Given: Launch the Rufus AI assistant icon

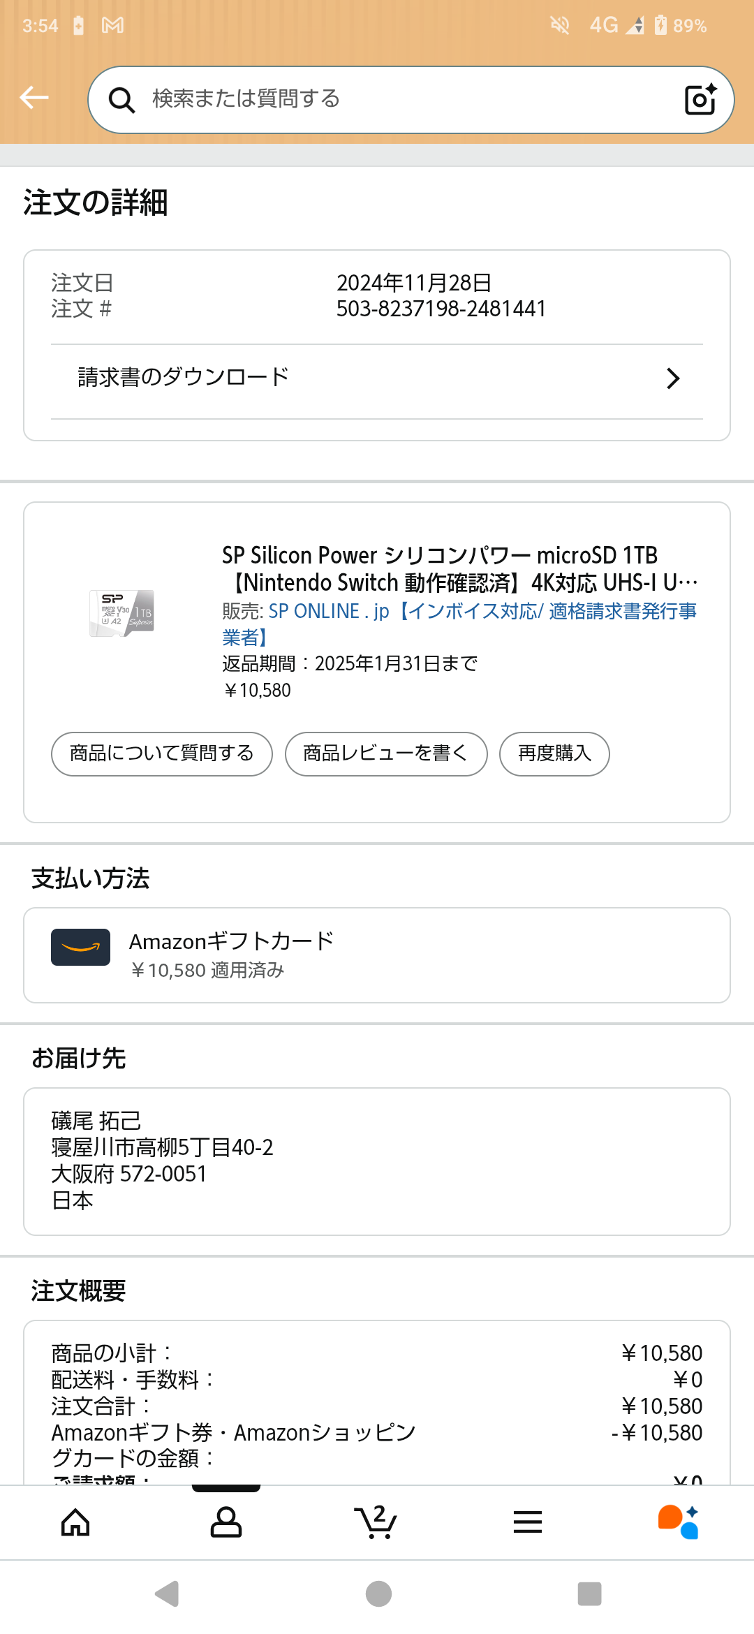Looking at the screenshot, I should click(x=679, y=1522).
